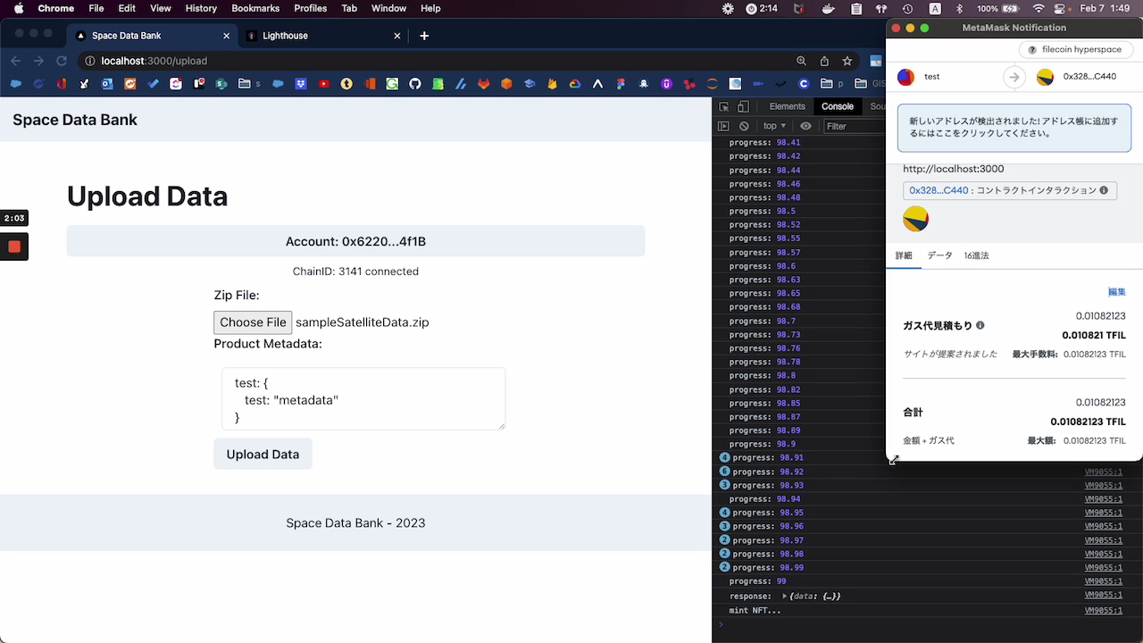
Task: Open the GitLab bookmark icon
Action: 484,84
